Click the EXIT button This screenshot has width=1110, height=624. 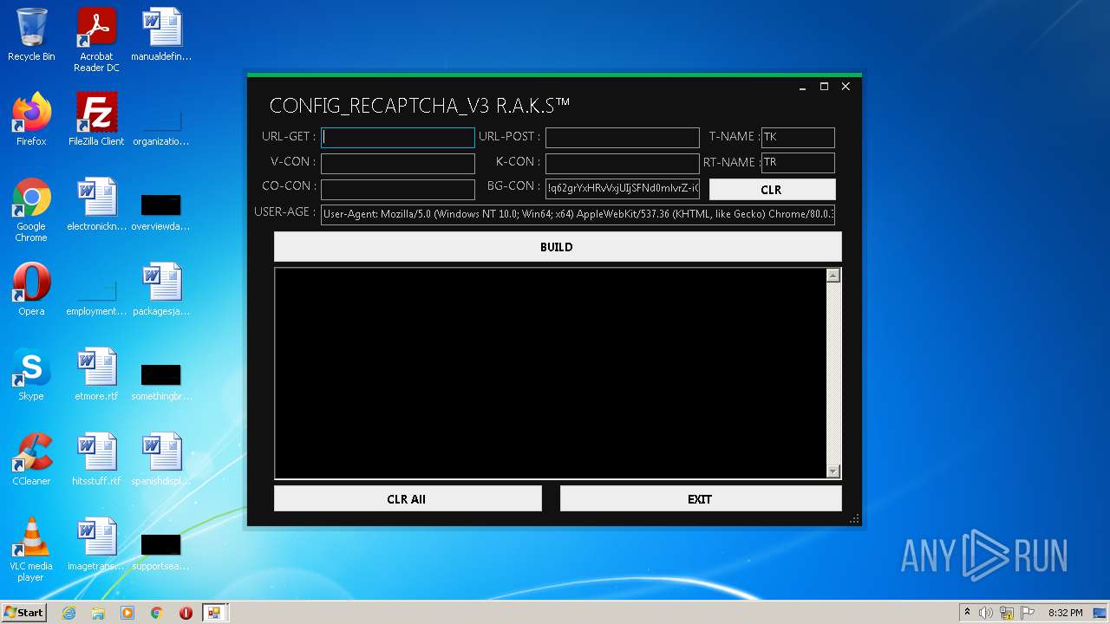[701, 499]
